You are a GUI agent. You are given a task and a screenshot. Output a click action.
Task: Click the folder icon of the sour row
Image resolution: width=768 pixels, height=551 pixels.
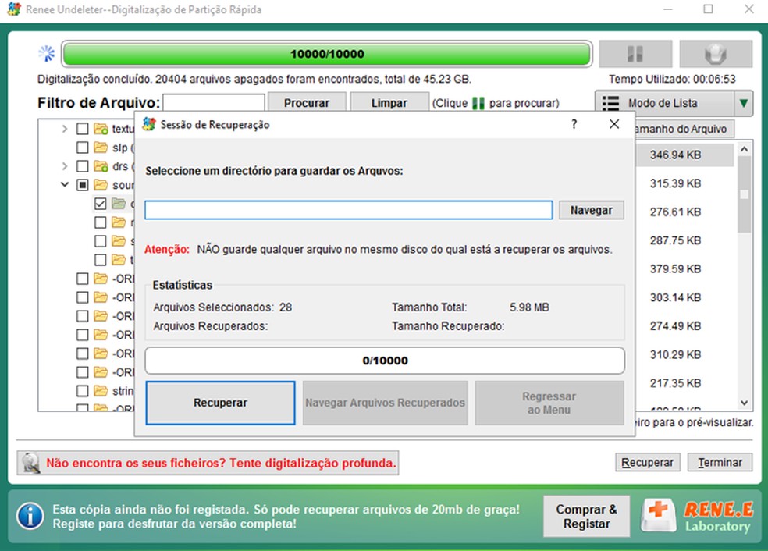tap(101, 185)
